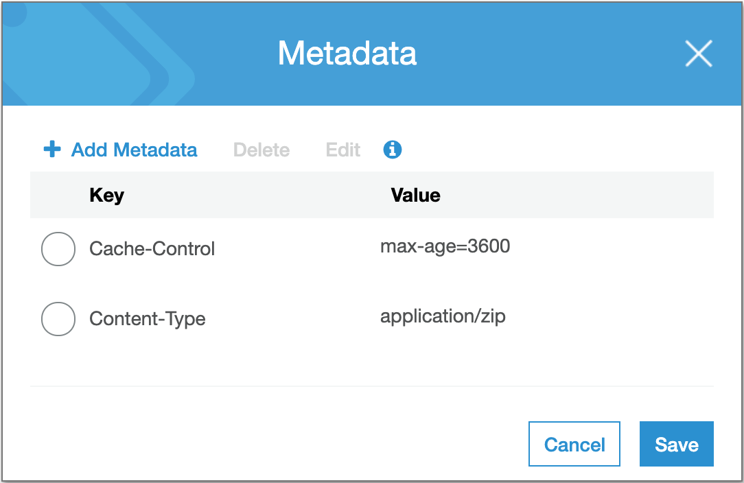The image size is (744, 483).
Task: Close the Metadata dialog with the X
Action: [699, 54]
